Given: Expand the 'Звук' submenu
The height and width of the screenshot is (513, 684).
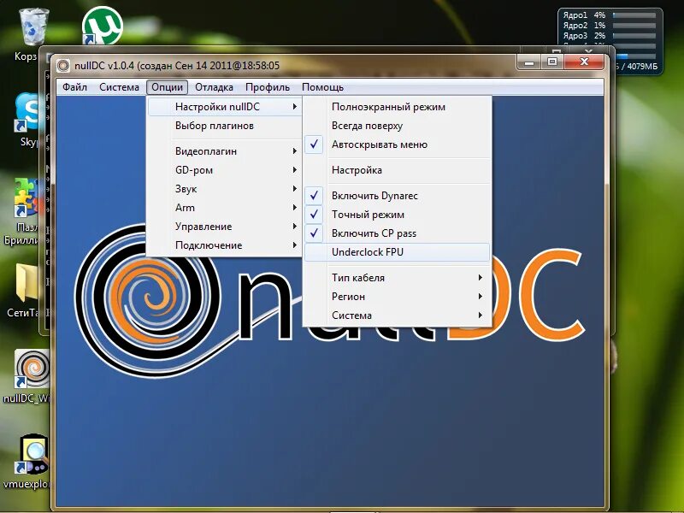Looking at the screenshot, I should (x=224, y=188).
